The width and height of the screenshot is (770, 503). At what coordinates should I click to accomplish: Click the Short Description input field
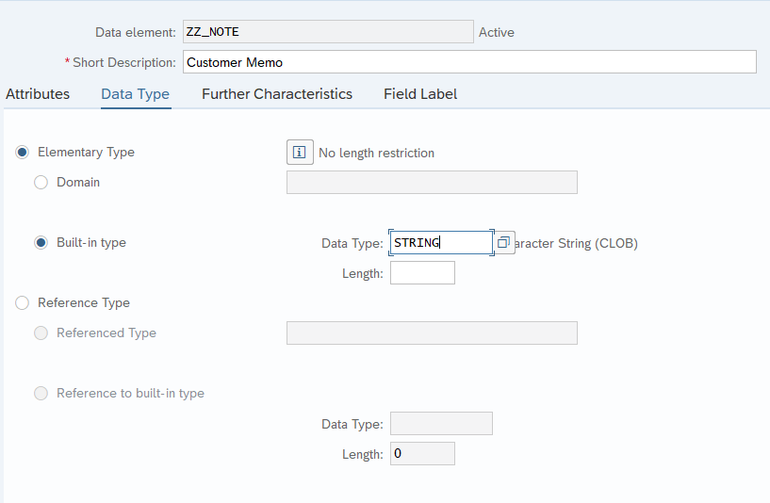[x=469, y=62]
